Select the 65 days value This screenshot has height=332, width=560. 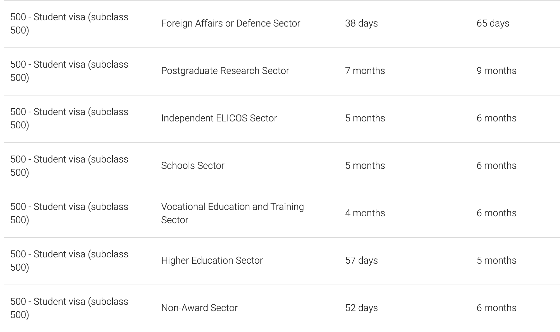493,23
